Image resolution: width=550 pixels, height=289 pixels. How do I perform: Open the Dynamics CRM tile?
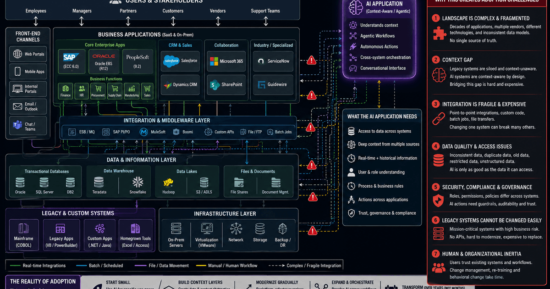tap(181, 85)
